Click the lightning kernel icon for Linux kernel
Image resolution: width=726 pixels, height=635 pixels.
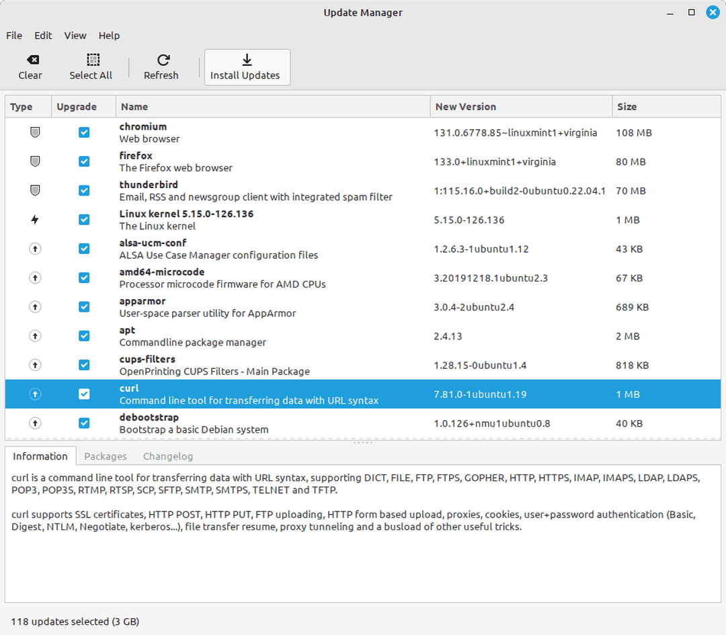tap(35, 220)
